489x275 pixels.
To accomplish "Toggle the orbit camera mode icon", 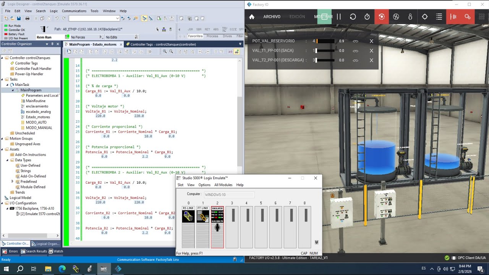I will (381, 17).
